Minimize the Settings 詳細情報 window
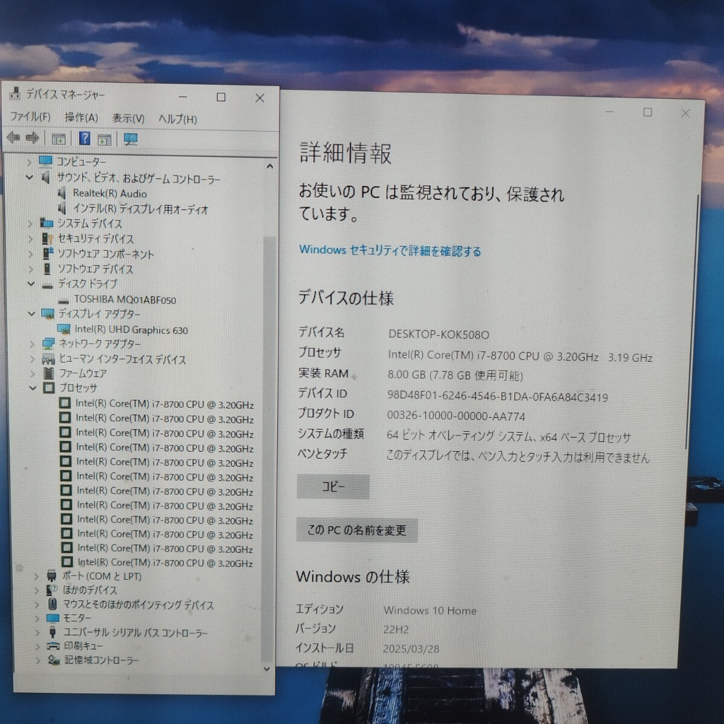724x724 pixels. click(x=610, y=112)
